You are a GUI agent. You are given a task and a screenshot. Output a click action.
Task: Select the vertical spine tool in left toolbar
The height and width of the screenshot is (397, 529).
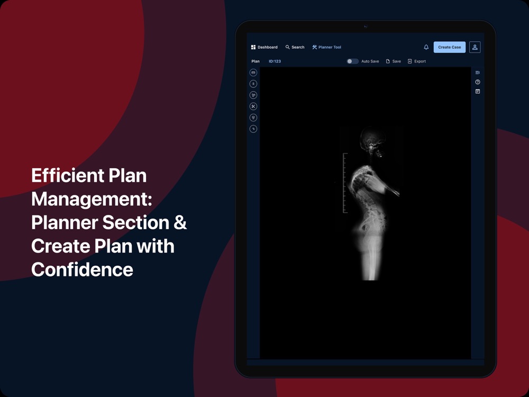pos(253,84)
